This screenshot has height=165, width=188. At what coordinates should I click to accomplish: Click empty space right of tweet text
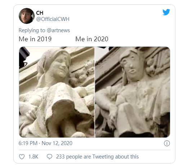[x=139, y=39]
